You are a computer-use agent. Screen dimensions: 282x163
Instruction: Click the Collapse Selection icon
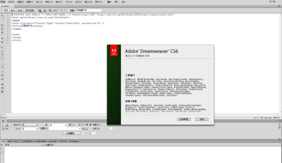point(2,29)
